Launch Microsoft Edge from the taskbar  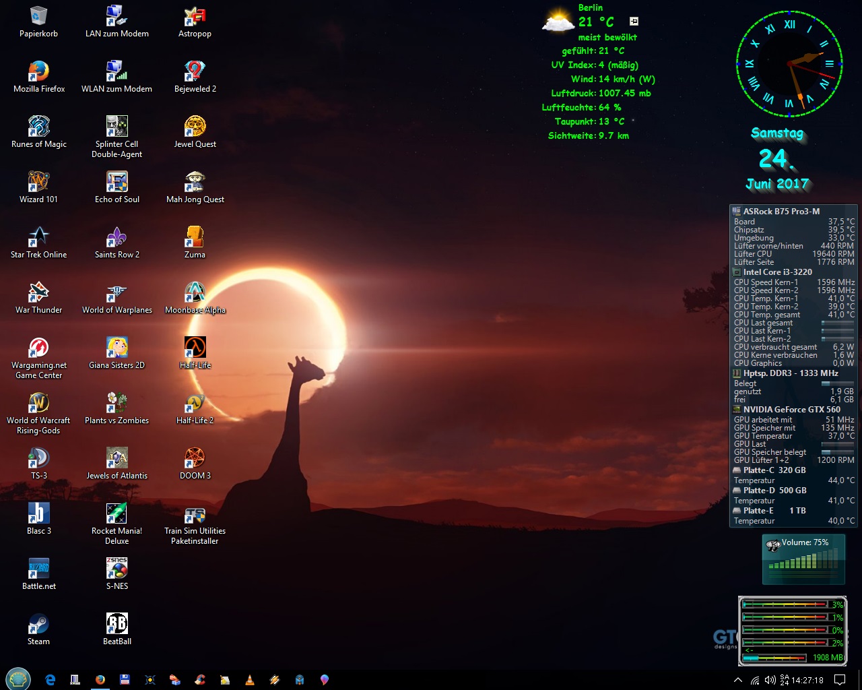click(50, 680)
